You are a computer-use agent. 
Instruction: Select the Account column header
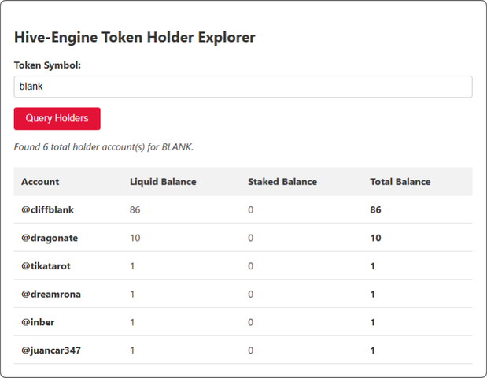tap(40, 182)
